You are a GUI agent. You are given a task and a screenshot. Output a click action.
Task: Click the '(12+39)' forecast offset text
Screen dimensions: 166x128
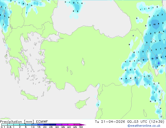coord(157,122)
